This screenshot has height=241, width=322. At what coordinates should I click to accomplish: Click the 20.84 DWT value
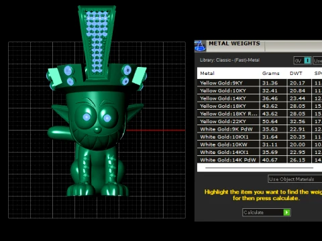pos(297,90)
